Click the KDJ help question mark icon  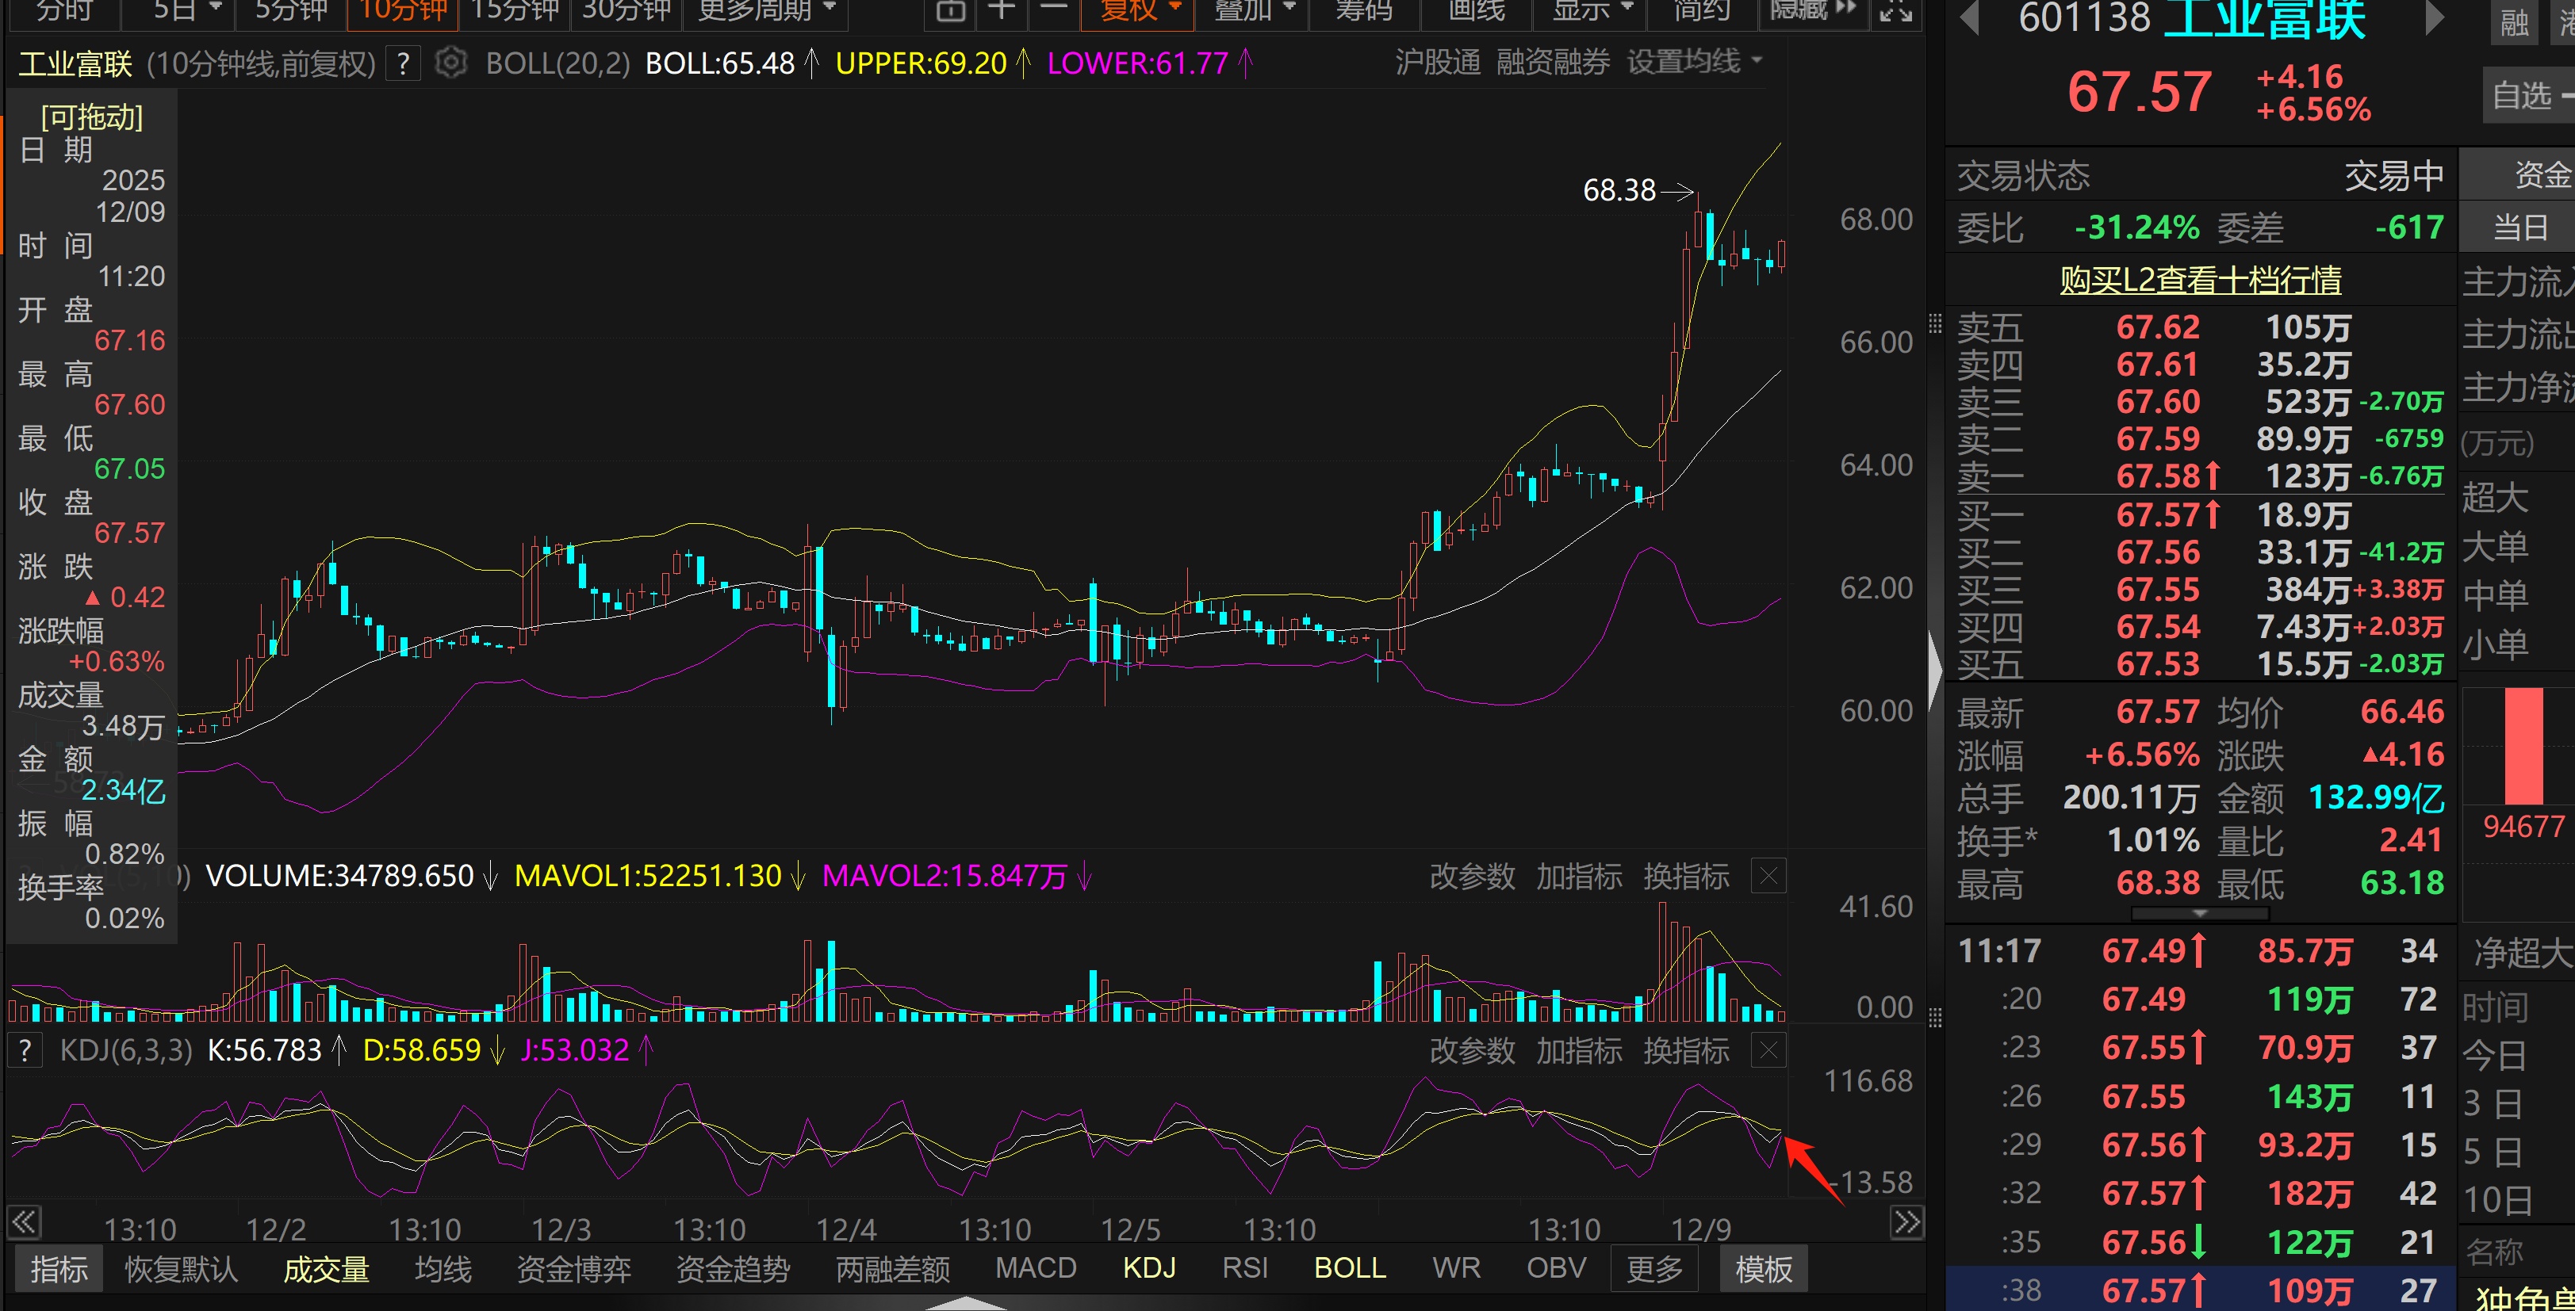(x=25, y=1050)
